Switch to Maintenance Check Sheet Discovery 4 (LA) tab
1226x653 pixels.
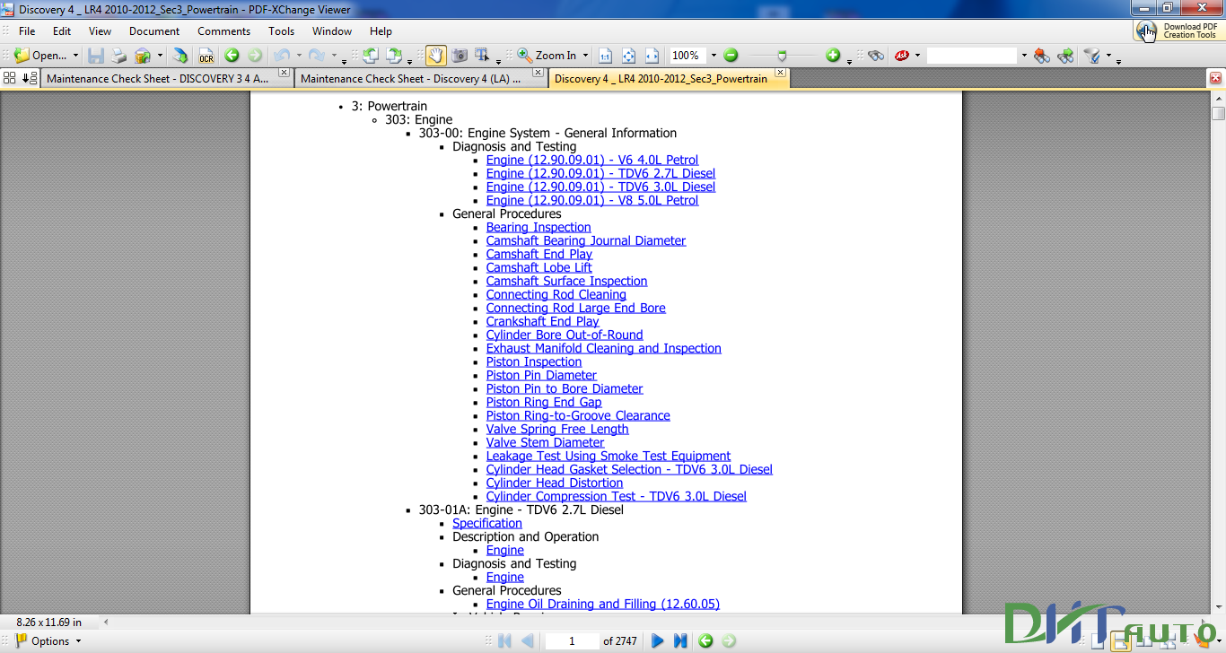coord(420,78)
